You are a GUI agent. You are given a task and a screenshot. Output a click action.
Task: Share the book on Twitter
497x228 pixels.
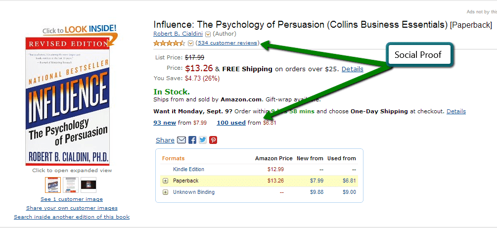click(203, 140)
